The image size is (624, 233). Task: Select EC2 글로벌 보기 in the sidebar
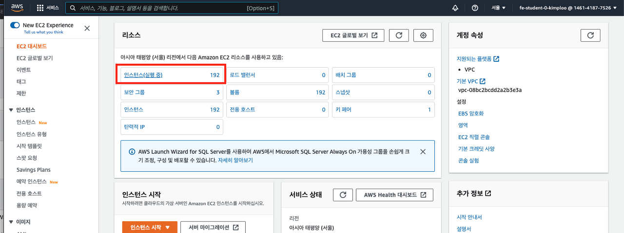tap(35, 58)
